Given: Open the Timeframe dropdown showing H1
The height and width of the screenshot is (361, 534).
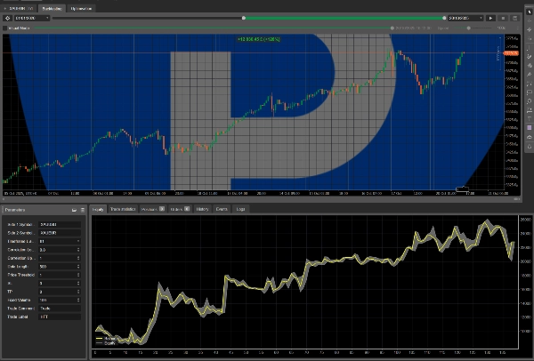Looking at the screenshot, I should click(x=60, y=241).
